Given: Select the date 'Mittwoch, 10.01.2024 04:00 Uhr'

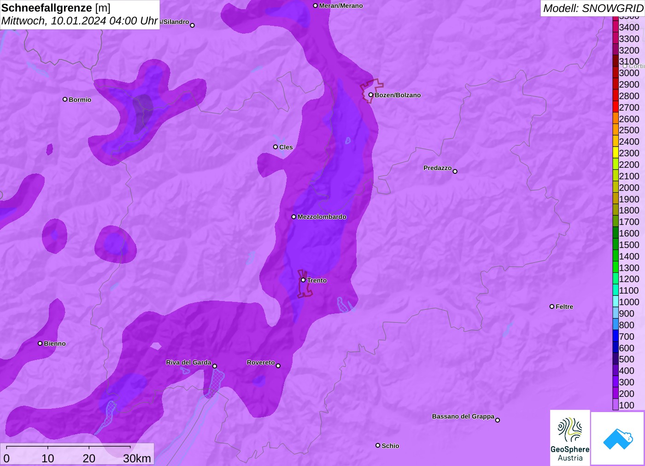Looking at the screenshot, I should click(80, 21).
